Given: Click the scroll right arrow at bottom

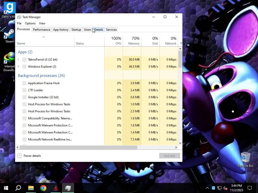Looking at the screenshot, I should click(x=176, y=147).
